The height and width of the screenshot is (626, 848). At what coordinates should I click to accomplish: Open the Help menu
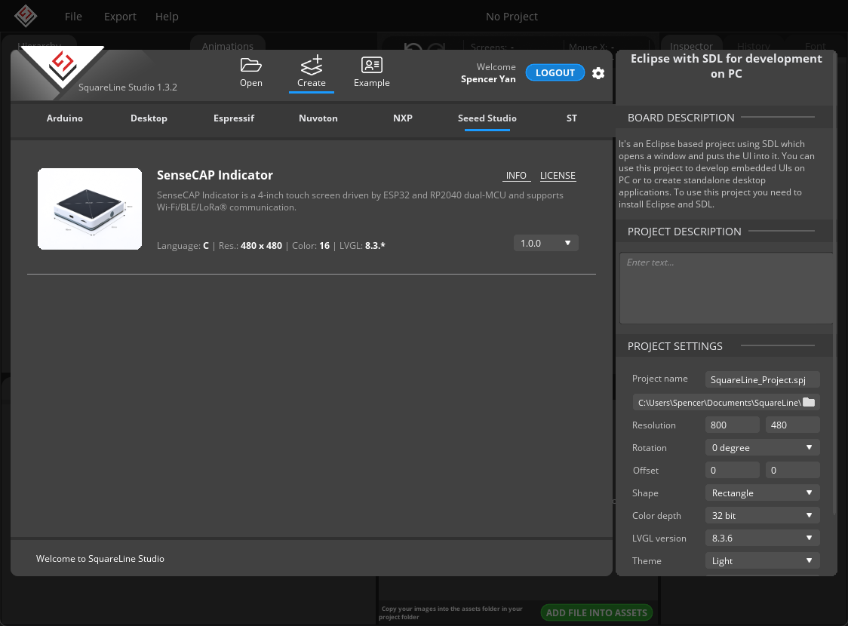[x=167, y=17]
